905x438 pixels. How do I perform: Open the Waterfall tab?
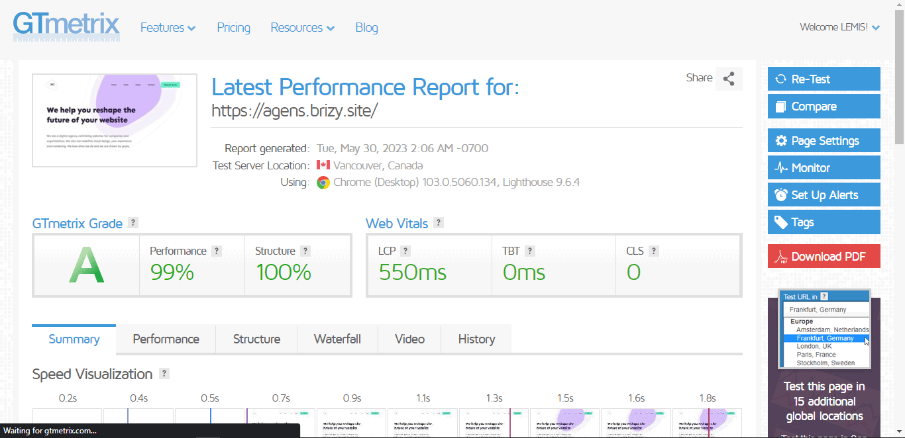337,339
